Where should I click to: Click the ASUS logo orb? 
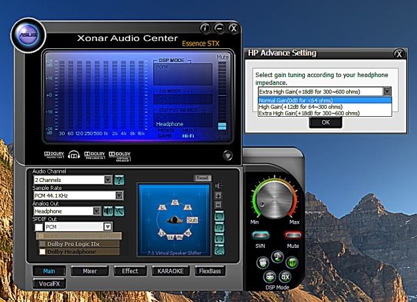28,35
